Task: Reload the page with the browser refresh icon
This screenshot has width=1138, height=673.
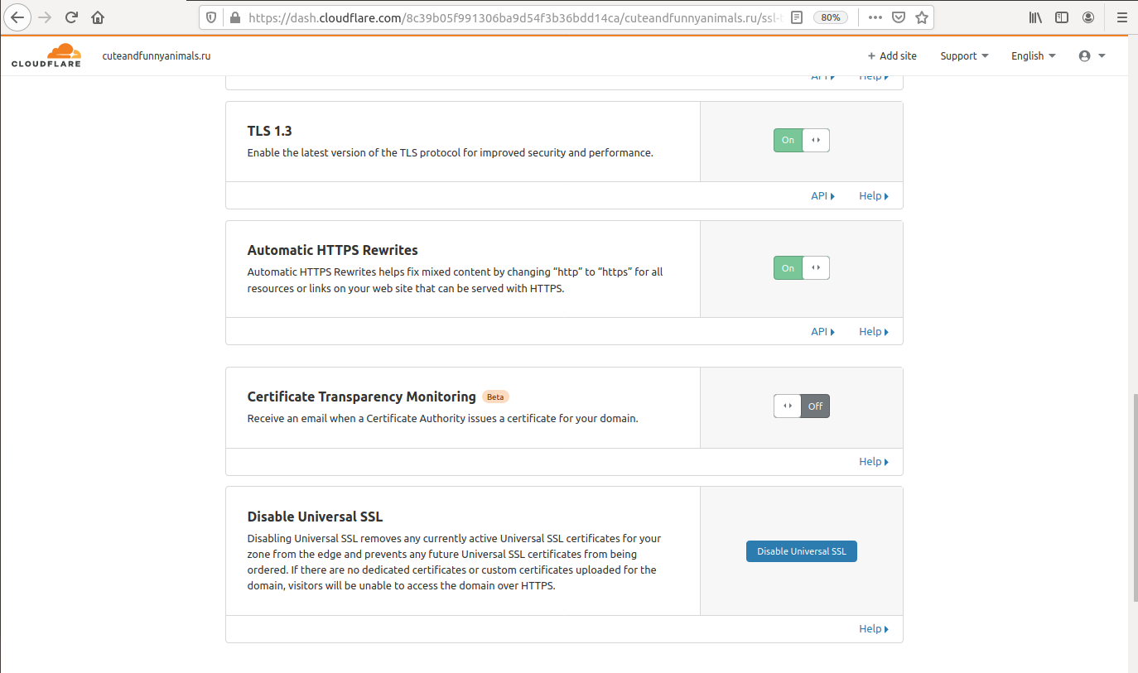Action: click(x=71, y=17)
